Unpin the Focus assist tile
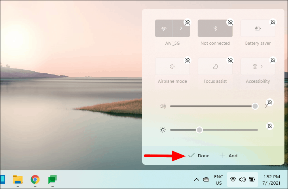Image resolution: width=288 pixels, height=189 pixels. pyautogui.click(x=230, y=60)
